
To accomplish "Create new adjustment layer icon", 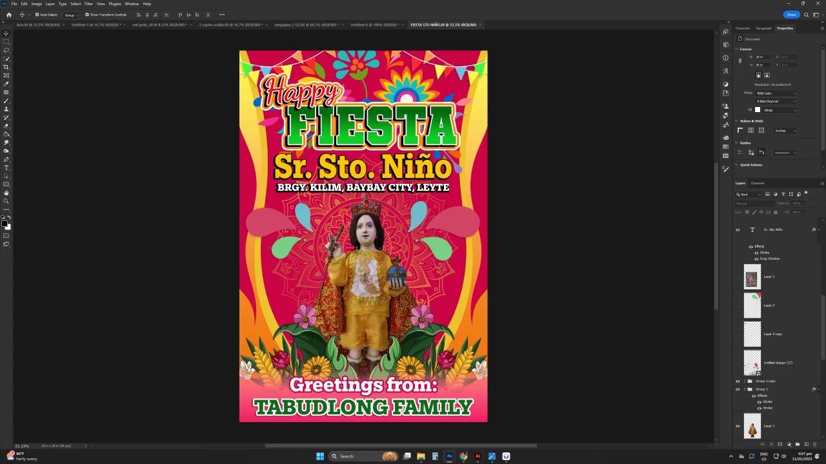I will pos(789,444).
